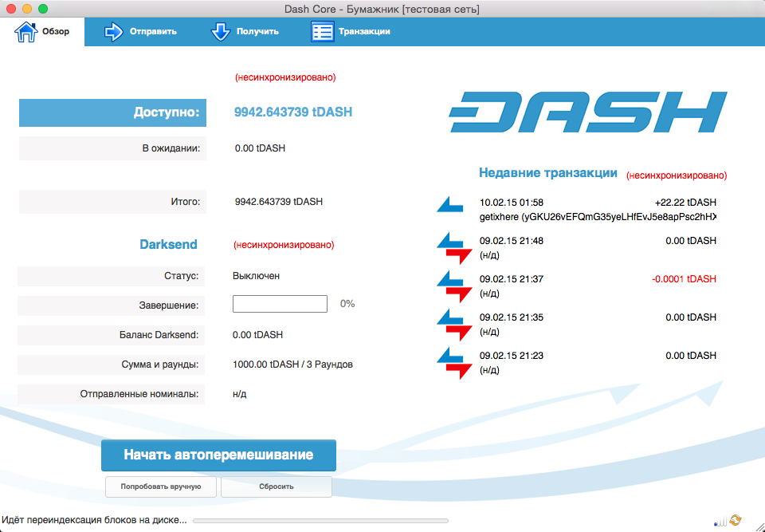765x532 pixels.
Task: Click the 0.00 tDASH amount of 21:23 transaction
Action: coord(691,356)
